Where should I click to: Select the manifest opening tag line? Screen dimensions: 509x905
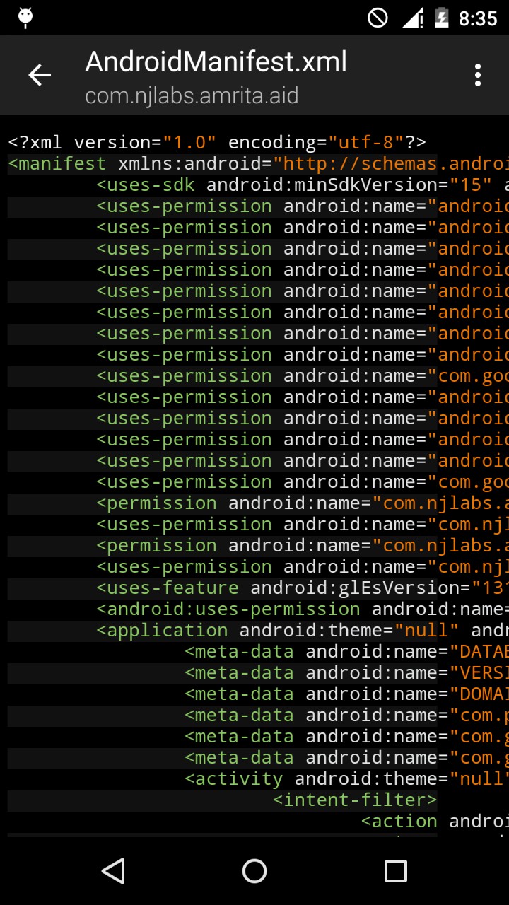coord(255,163)
